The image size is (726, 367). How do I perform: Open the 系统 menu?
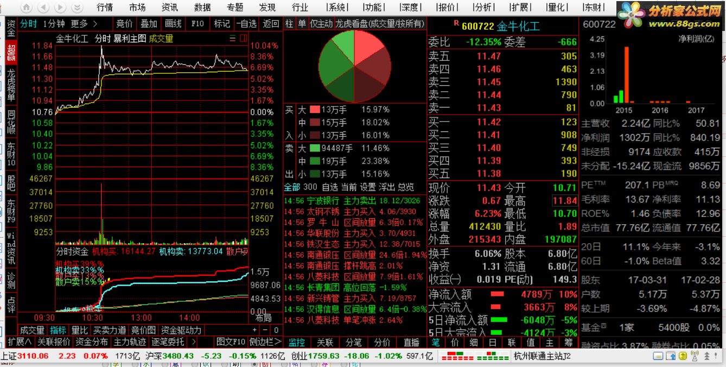pyautogui.click(x=337, y=7)
